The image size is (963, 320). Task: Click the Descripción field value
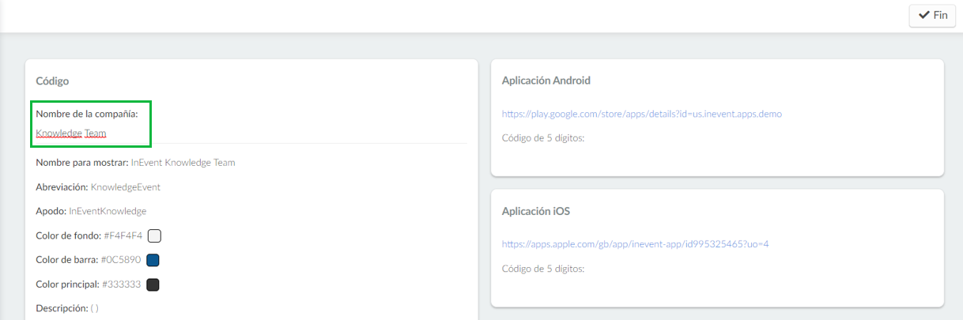tap(95, 309)
